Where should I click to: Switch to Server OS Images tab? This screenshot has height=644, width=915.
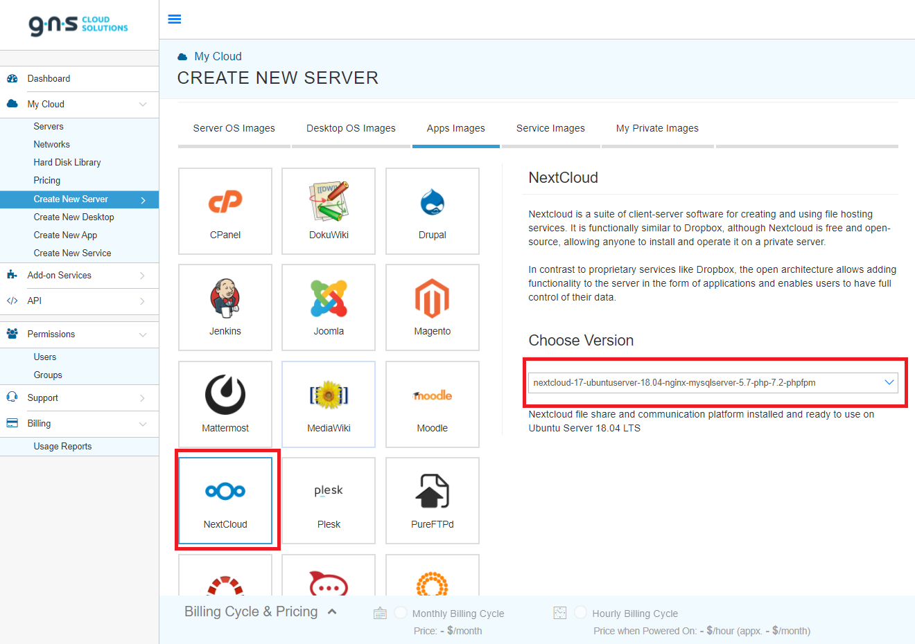click(234, 128)
